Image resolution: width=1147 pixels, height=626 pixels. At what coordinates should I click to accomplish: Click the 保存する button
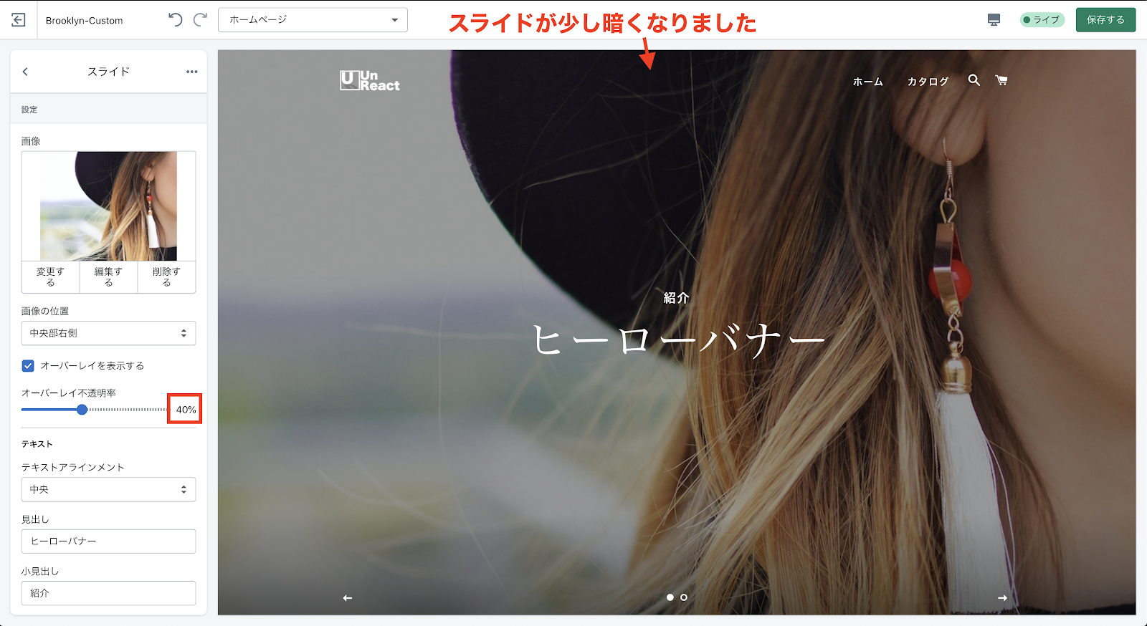(x=1105, y=20)
